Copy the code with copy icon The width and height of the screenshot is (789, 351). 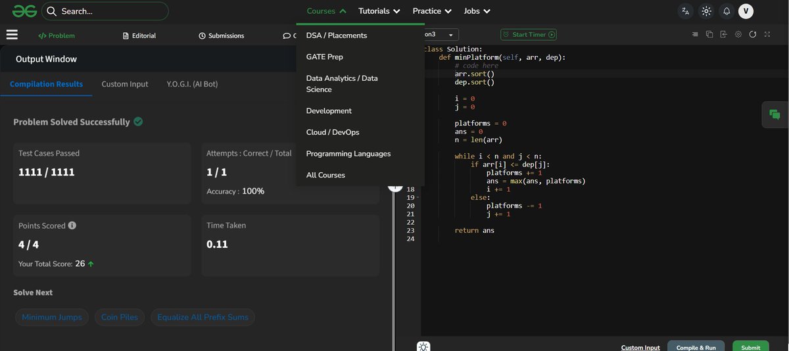(x=709, y=34)
